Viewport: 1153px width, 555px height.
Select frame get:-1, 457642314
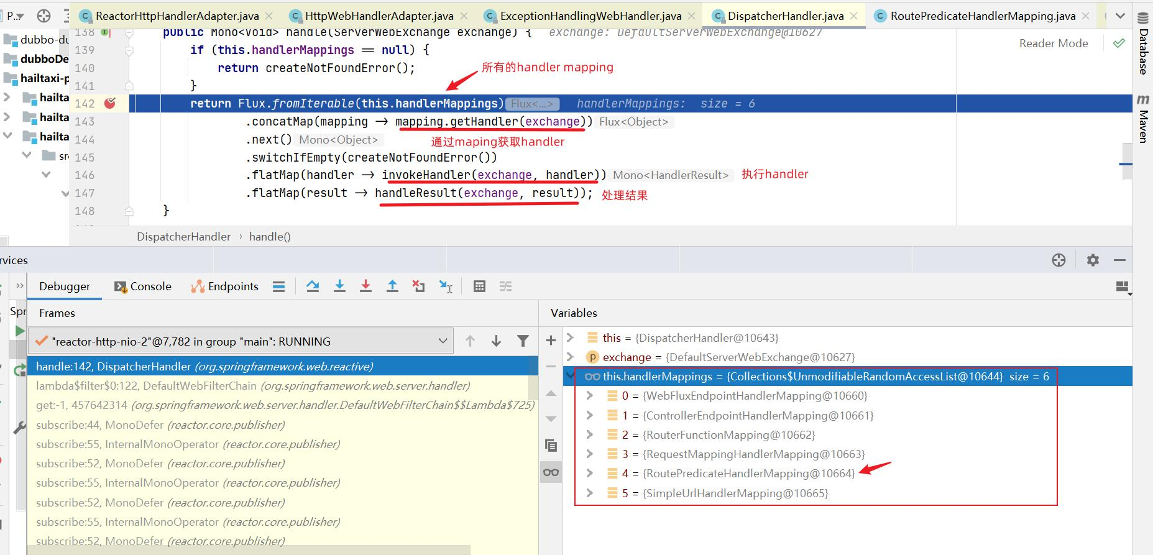[283, 405]
